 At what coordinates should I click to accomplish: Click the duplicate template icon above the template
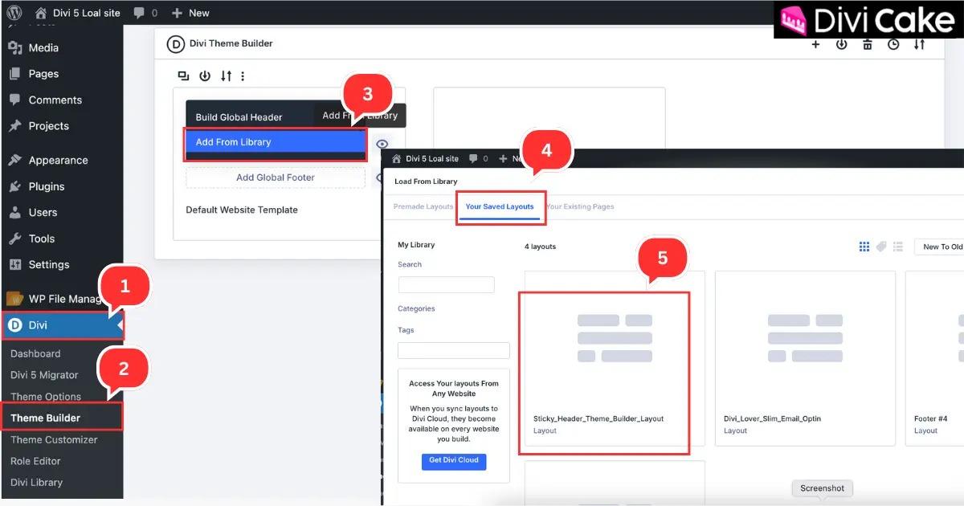(184, 75)
